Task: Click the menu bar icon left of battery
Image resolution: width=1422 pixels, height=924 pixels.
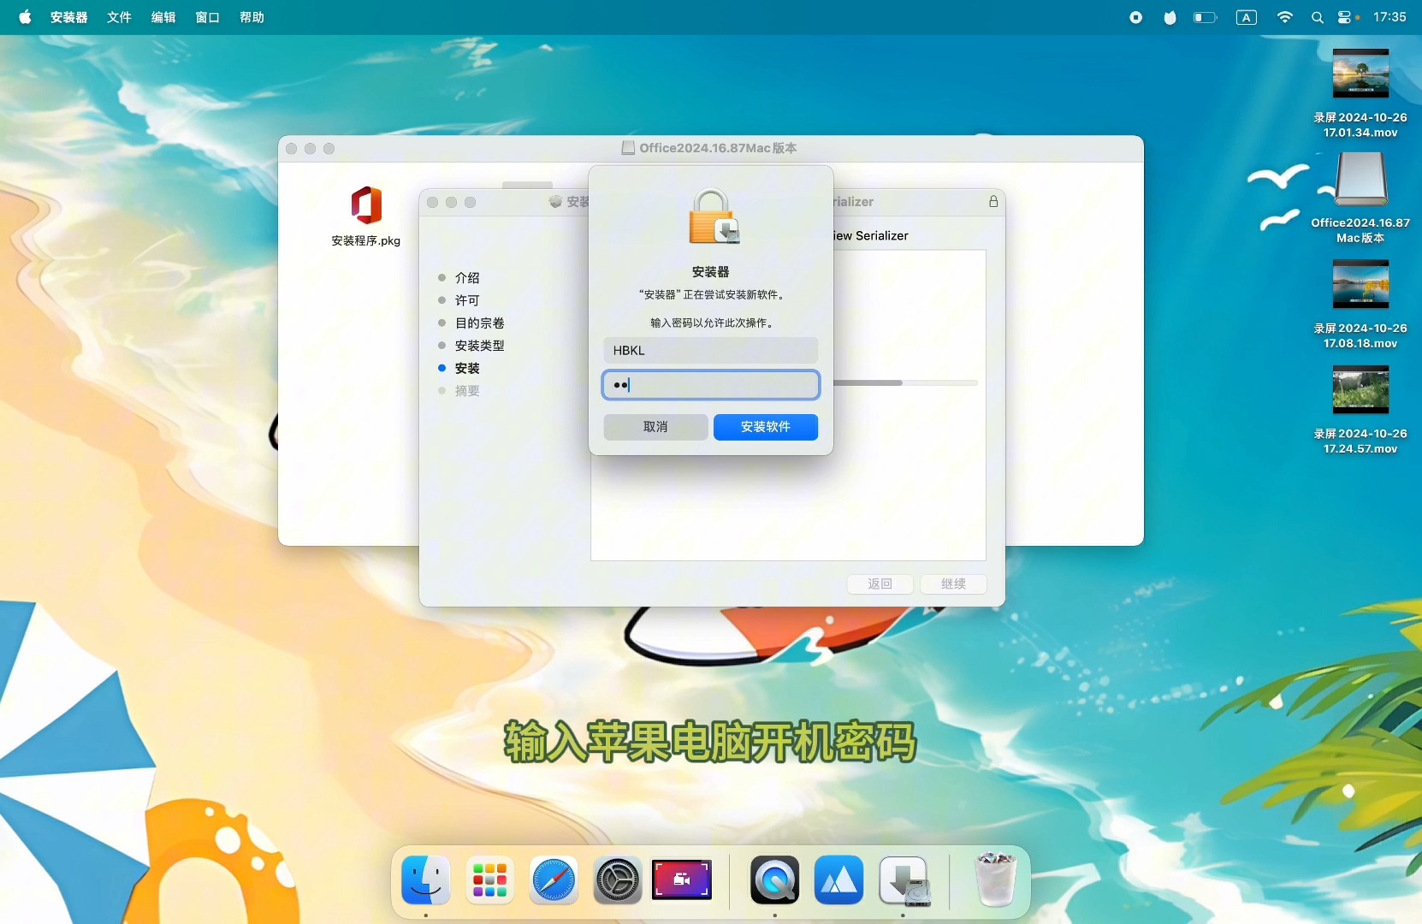Action: [x=1170, y=17]
